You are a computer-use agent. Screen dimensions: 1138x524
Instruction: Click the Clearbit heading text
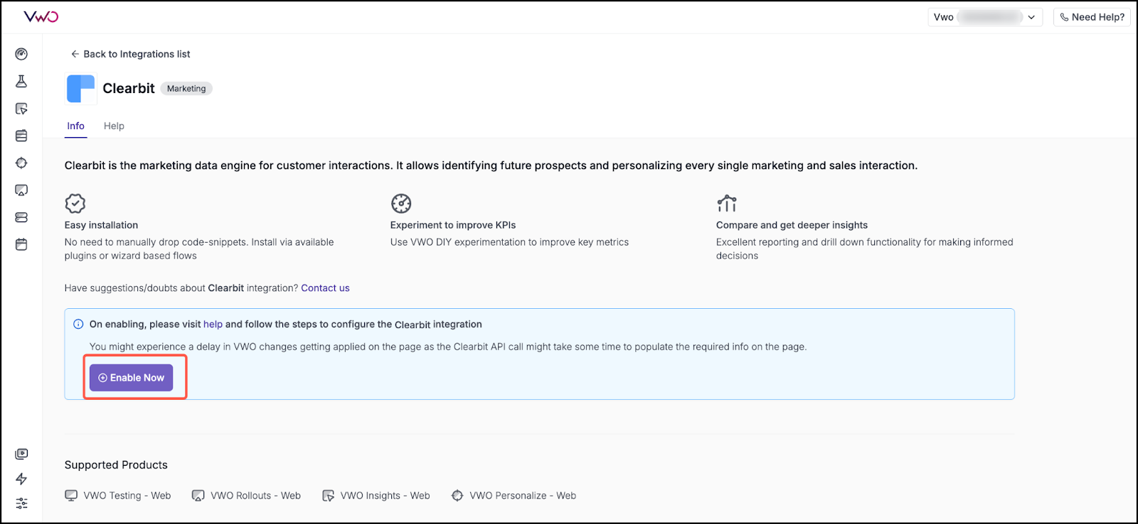(x=129, y=88)
